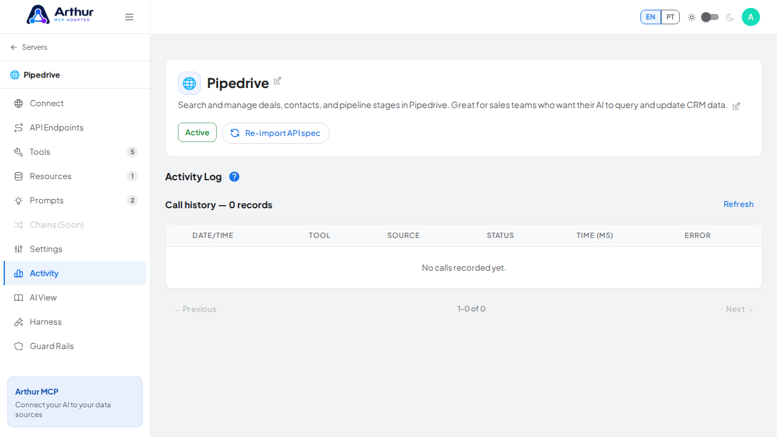Click the Prompts lightbulb icon
Screen dimensions: 777x437
coord(19,201)
